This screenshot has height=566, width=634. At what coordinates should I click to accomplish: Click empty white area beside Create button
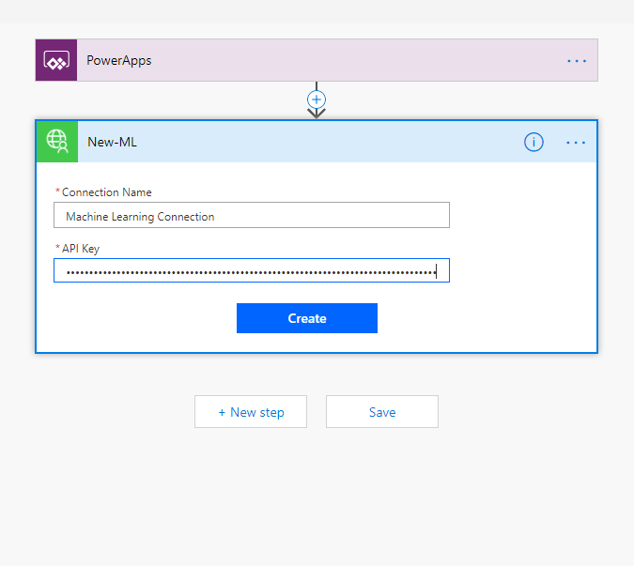488,319
